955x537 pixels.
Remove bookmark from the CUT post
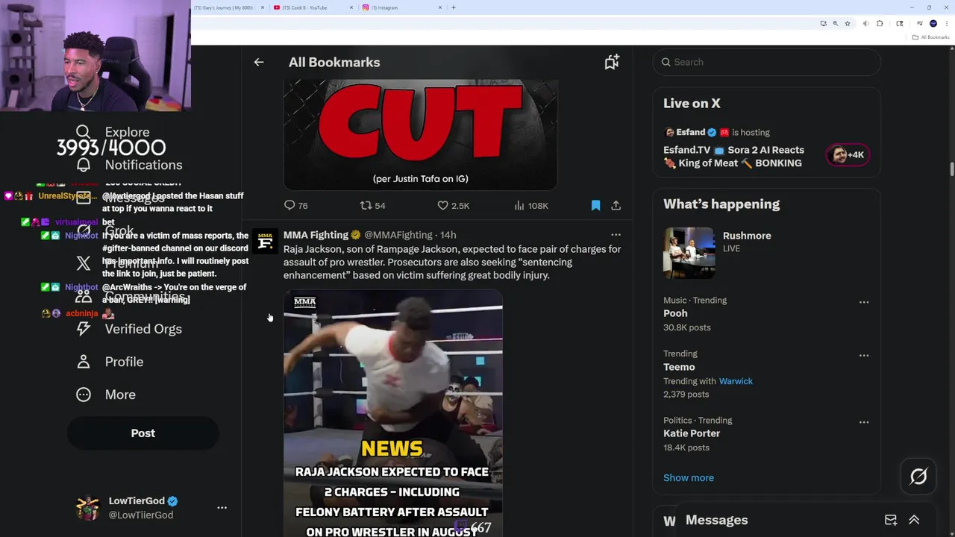click(595, 205)
